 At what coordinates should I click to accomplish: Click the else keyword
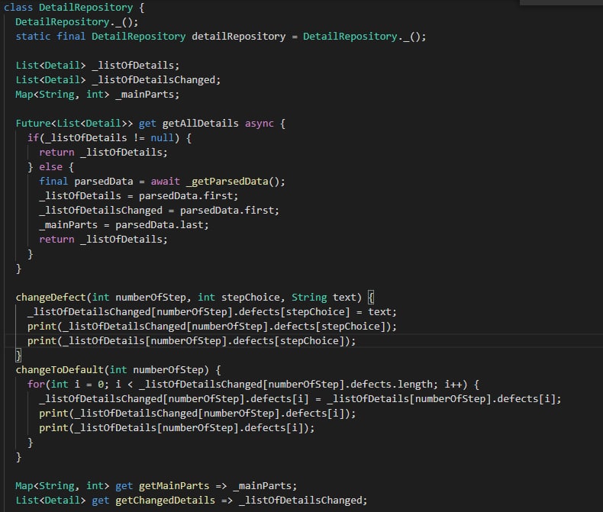pos(50,167)
